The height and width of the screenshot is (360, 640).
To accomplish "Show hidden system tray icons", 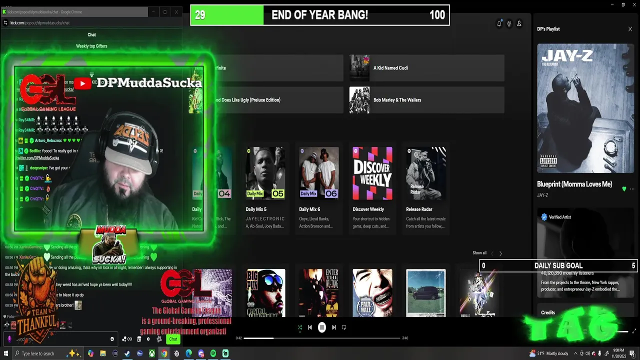I will tap(575, 353).
